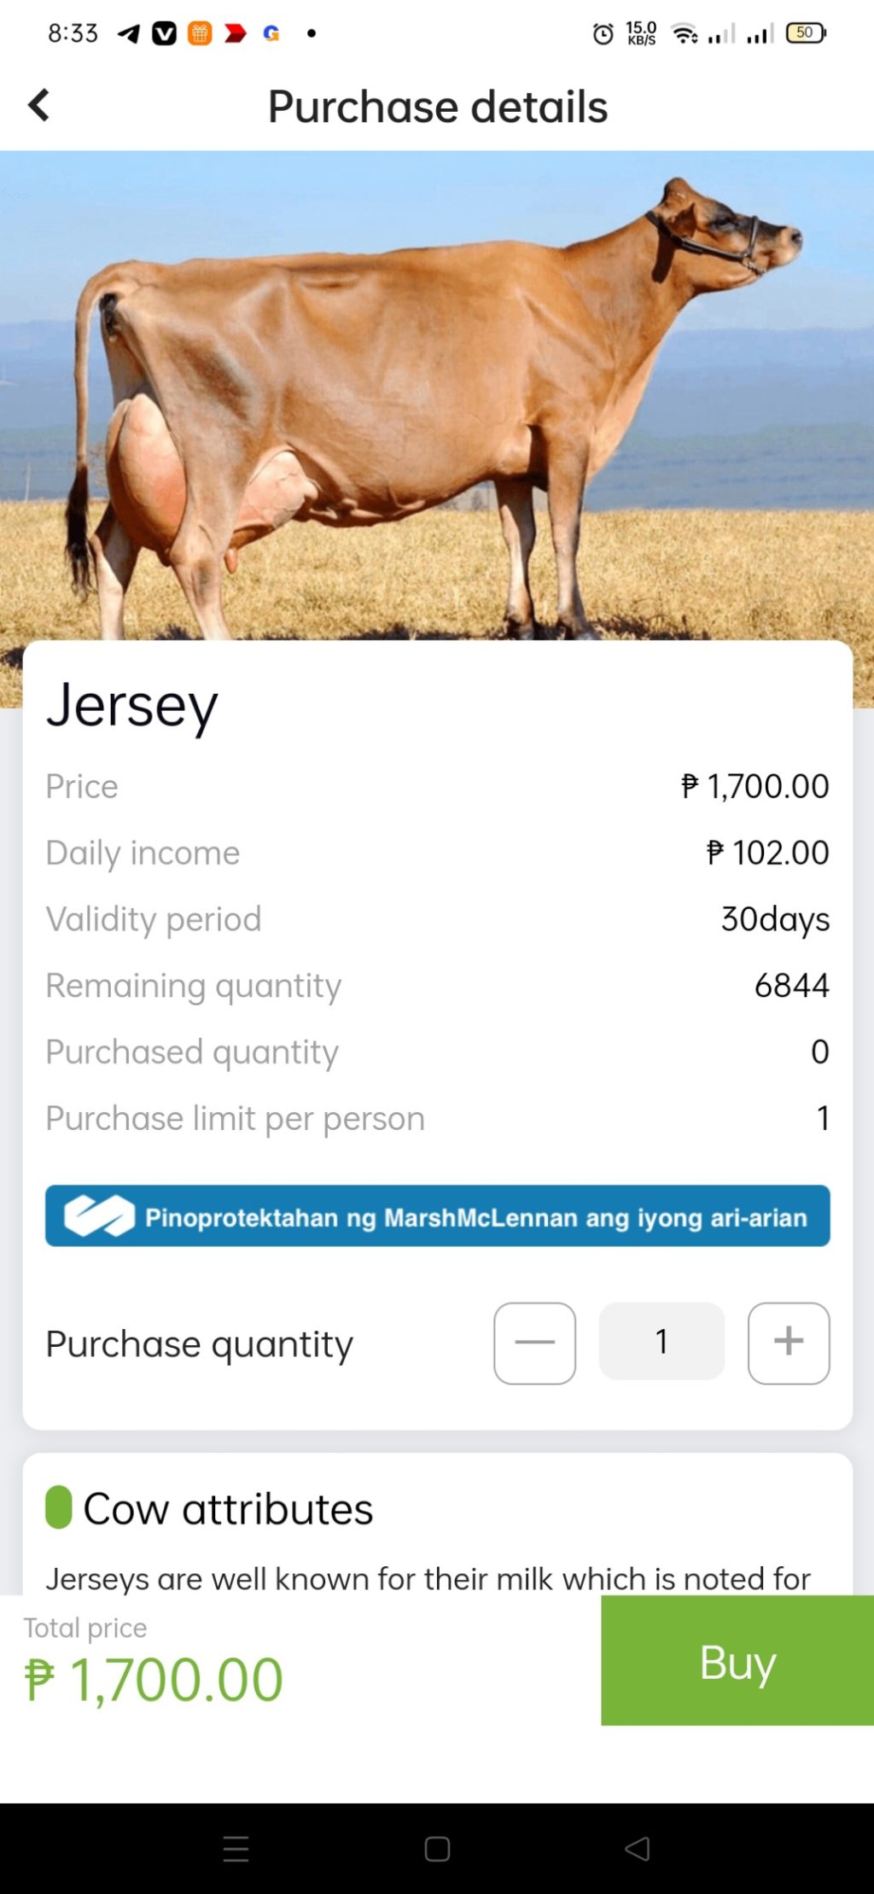
Task: Tap the Google notification icon
Action: (x=271, y=33)
